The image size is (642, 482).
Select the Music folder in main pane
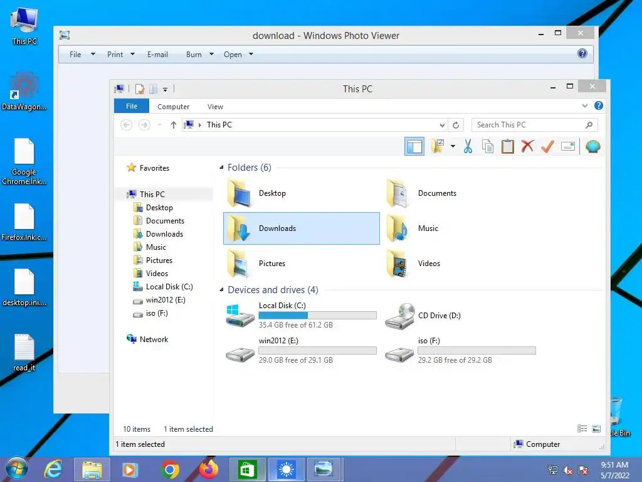coord(461,228)
